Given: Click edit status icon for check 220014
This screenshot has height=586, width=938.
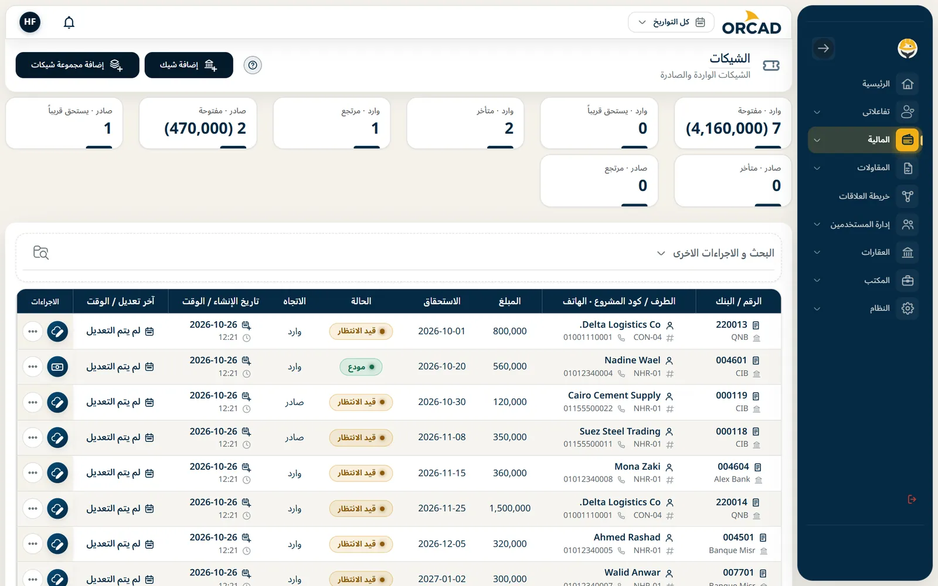Looking at the screenshot, I should (x=57, y=509).
